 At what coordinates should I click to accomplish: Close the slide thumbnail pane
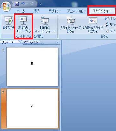coord(57,43)
